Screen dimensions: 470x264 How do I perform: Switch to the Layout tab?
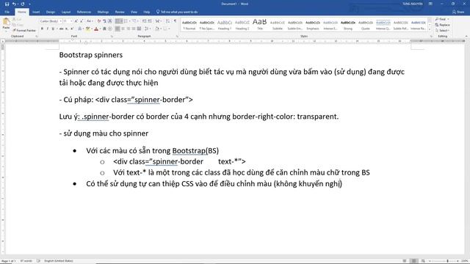(x=66, y=12)
